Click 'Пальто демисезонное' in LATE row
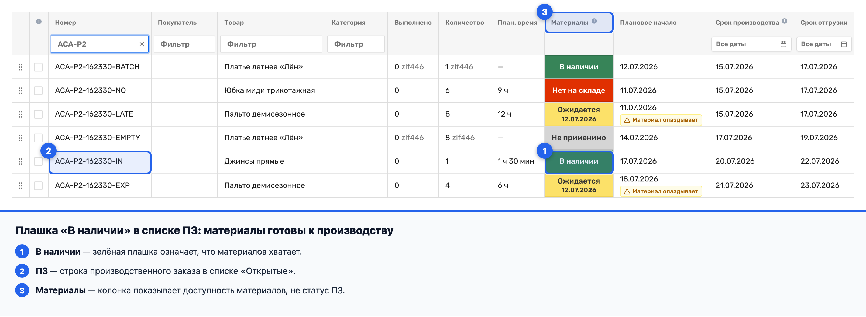Screen dimensions: 866x317 point(264,114)
